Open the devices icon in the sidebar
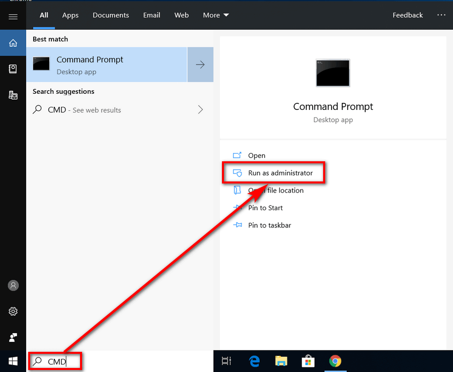This screenshot has height=372, width=453. 13,95
